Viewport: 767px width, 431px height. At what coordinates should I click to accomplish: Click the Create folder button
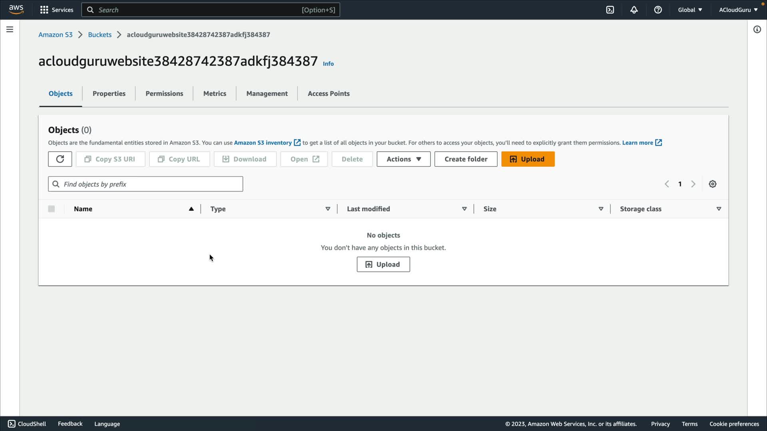[466, 159]
